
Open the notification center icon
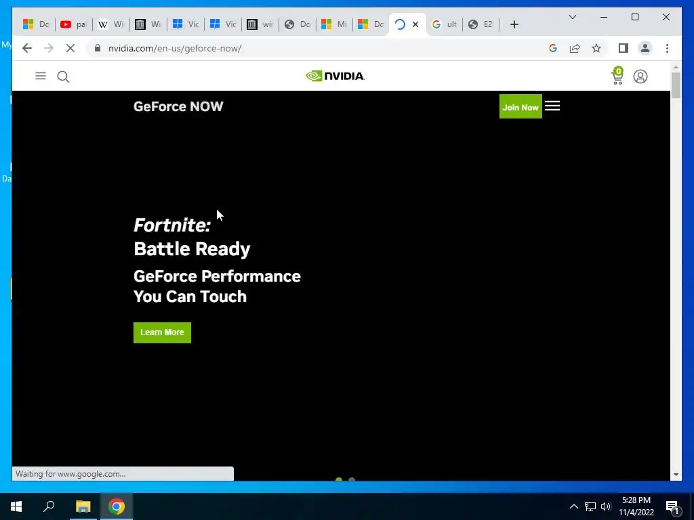click(672, 506)
